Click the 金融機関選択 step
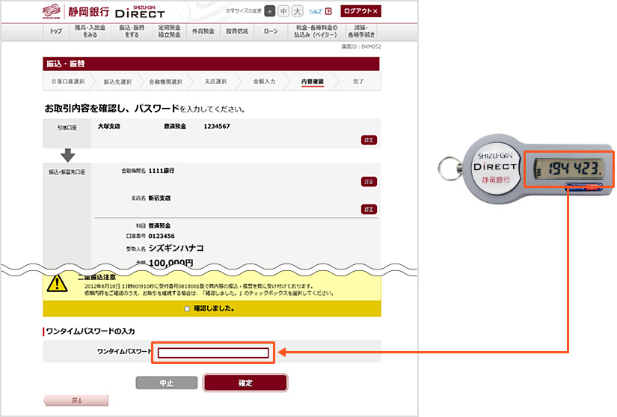The width and height of the screenshot is (617, 417). coord(165,82)
